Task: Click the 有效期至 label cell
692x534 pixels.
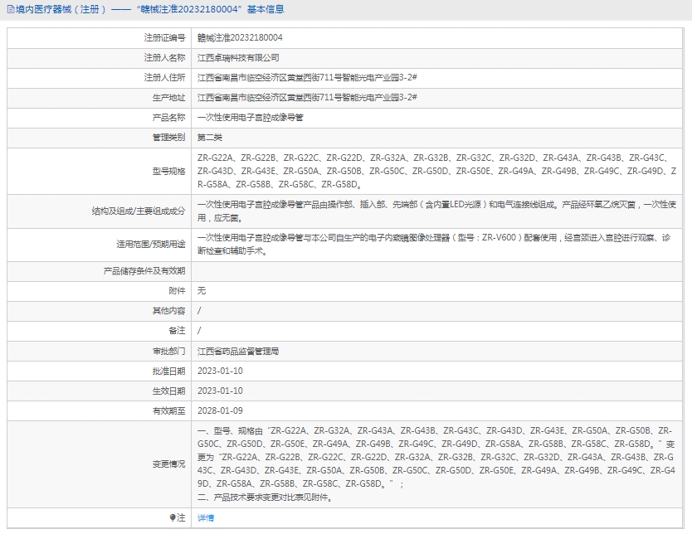Action: (99, 410)
